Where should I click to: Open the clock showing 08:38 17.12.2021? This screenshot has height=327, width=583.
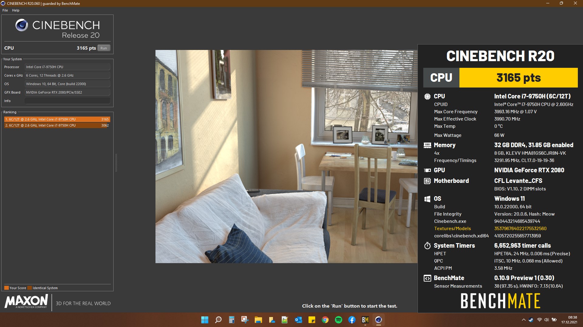(x=569, y=320)
